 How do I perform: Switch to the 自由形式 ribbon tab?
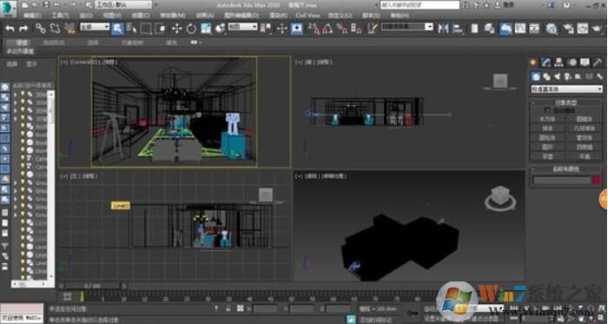(54, 43)
